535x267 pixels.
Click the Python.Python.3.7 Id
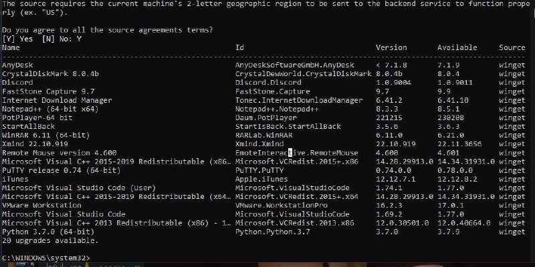pos(273,232)
